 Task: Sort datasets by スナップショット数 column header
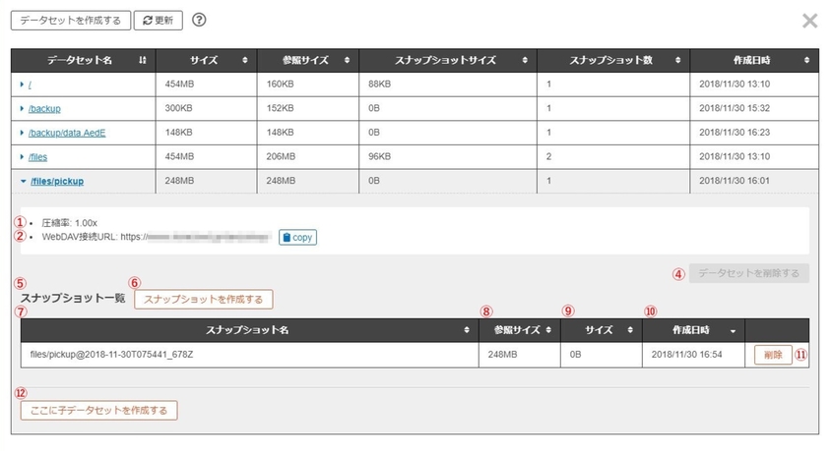pos(617,61)
